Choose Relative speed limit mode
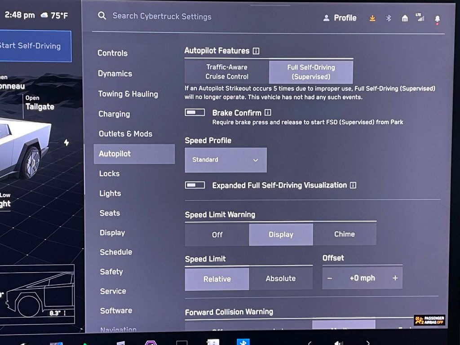This screenshot has width=460, height=345. click(x=217, y=279)
